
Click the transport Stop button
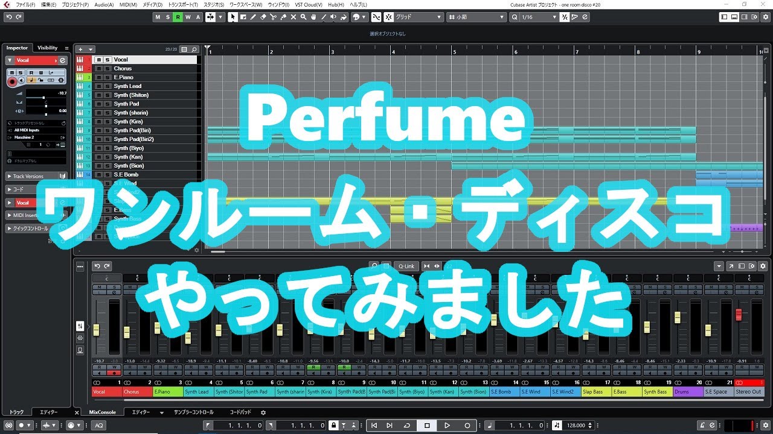pyautogui.click(x=427, y=425)
